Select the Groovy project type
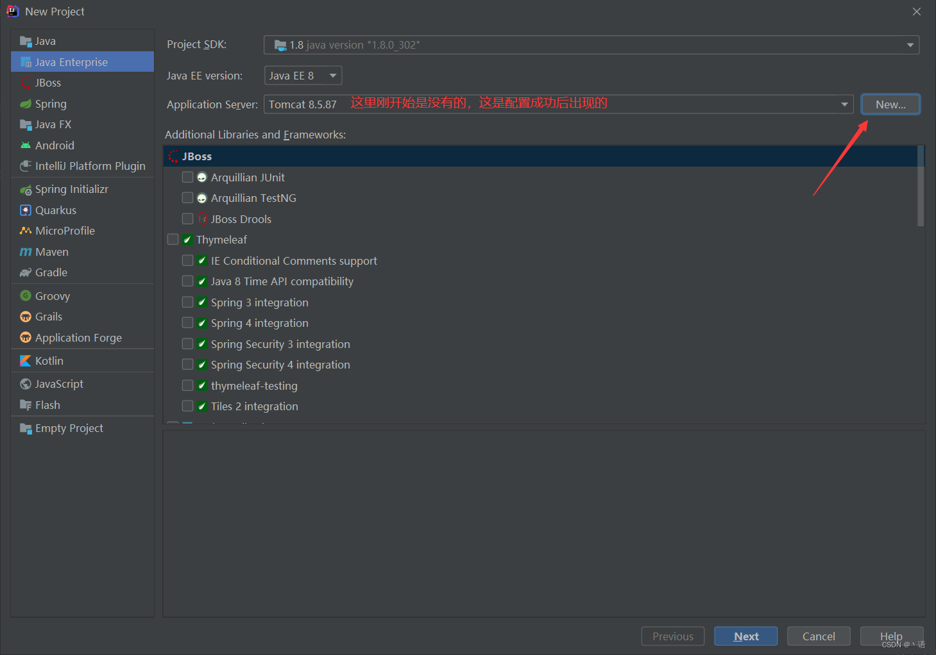 tap(52, 295)
